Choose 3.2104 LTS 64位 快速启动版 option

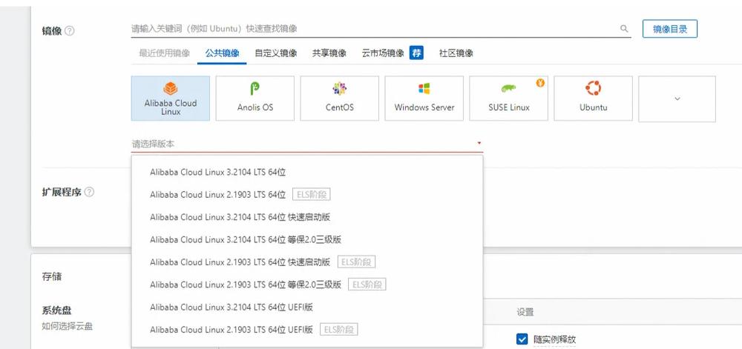(307, 217)
